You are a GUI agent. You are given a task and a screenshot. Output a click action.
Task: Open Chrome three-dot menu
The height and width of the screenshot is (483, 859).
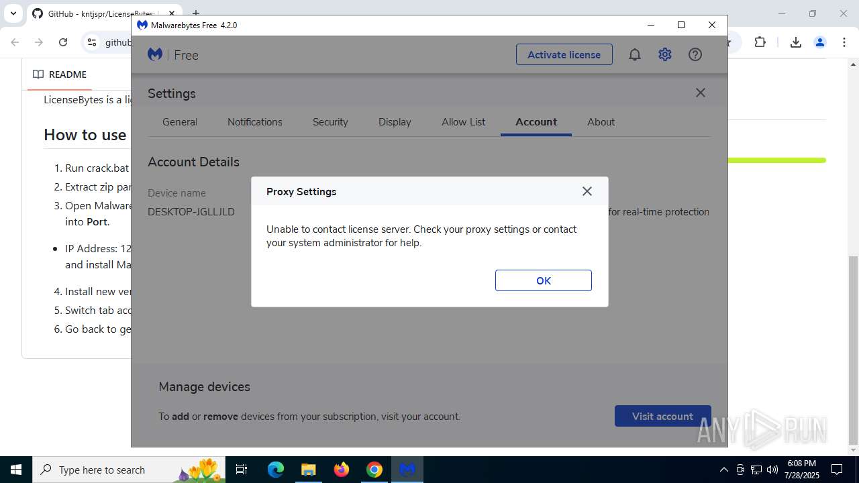(844, 42)
